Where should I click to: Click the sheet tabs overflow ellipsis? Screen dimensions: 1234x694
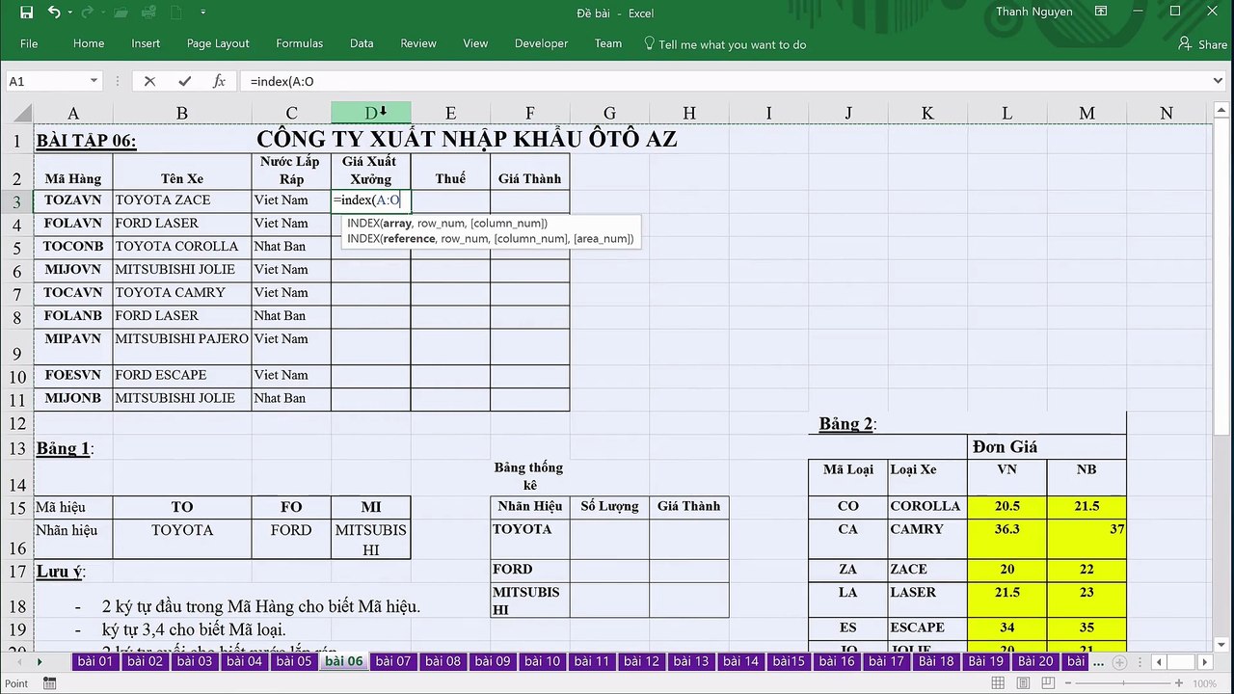pyautogui.click(x=1098, y=662)
